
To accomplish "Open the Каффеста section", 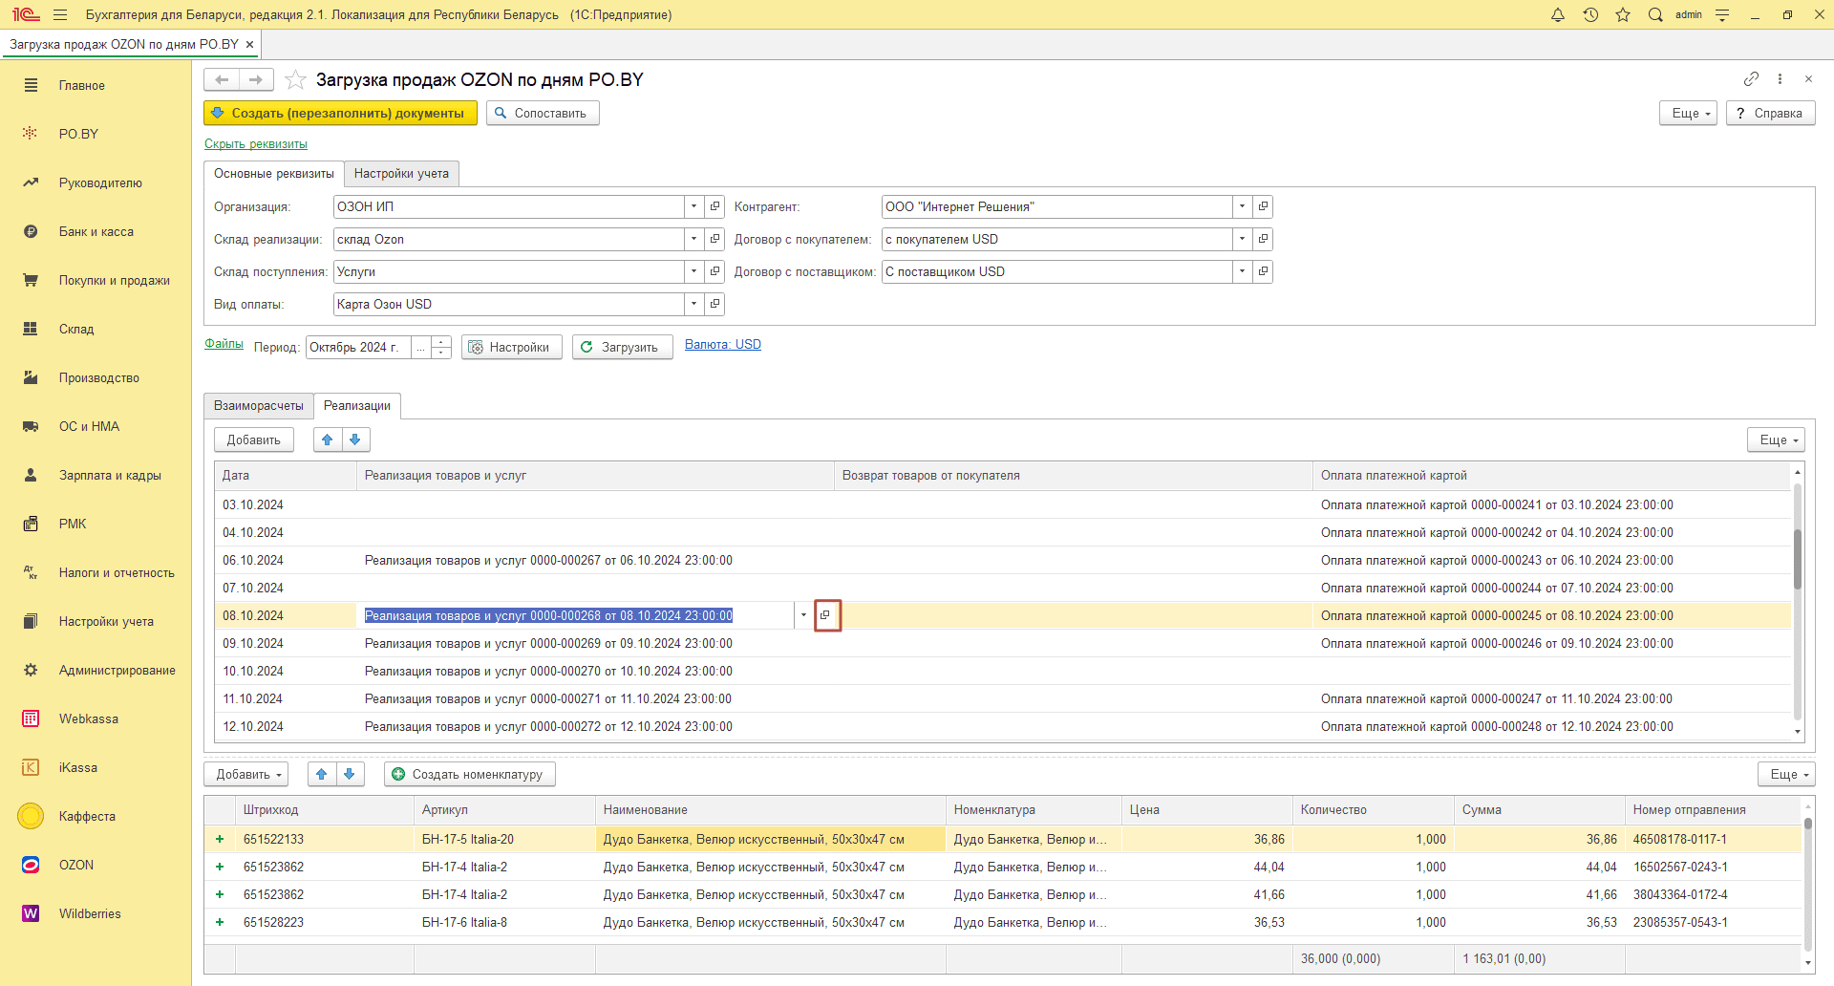I will tap(87, 816).
